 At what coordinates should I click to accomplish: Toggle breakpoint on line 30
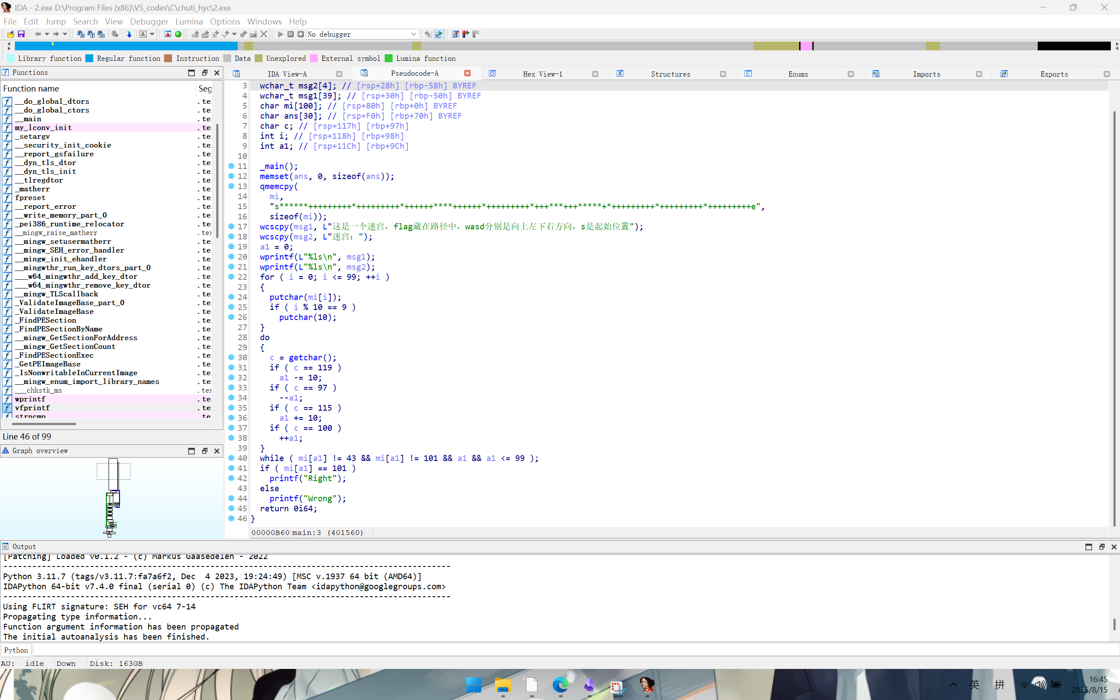[231, 357]
